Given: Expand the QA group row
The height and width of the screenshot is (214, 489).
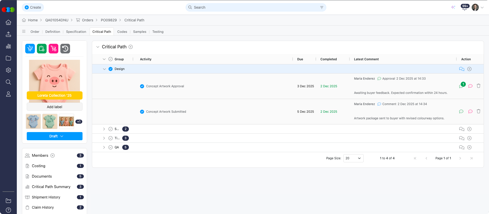Looking at the screenshot, I should (x=104, y=147).
